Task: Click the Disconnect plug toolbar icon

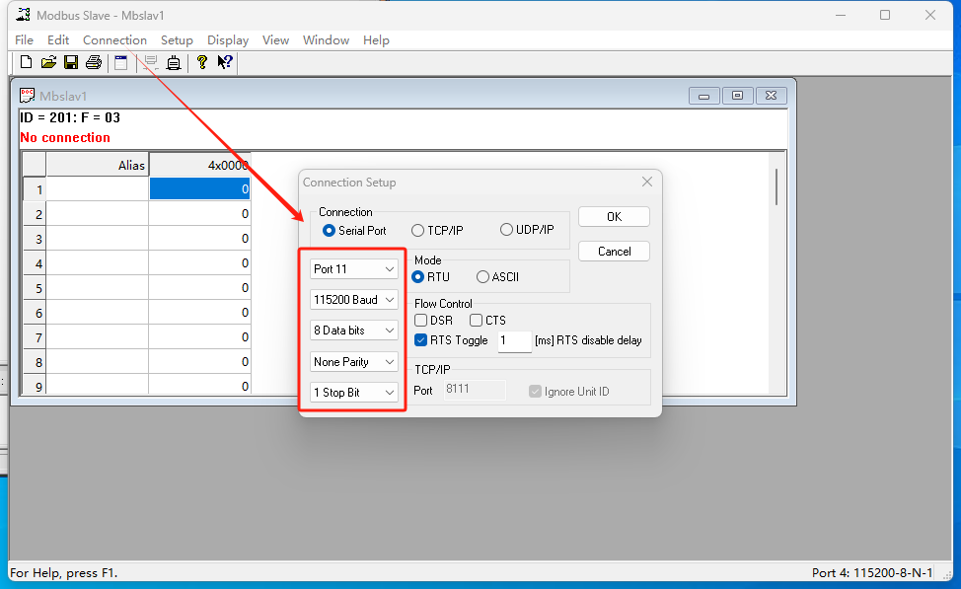Action: [174, 63]
